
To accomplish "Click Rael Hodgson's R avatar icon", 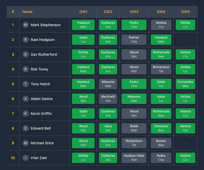I will 25,40.
